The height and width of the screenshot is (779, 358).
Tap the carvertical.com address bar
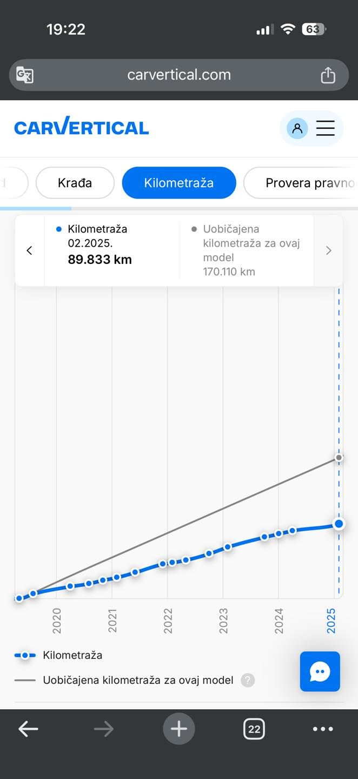tap(178, 75)
